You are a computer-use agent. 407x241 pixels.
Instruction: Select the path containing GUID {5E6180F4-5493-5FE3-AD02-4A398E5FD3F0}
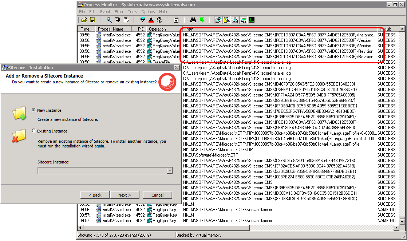[269, 128]
